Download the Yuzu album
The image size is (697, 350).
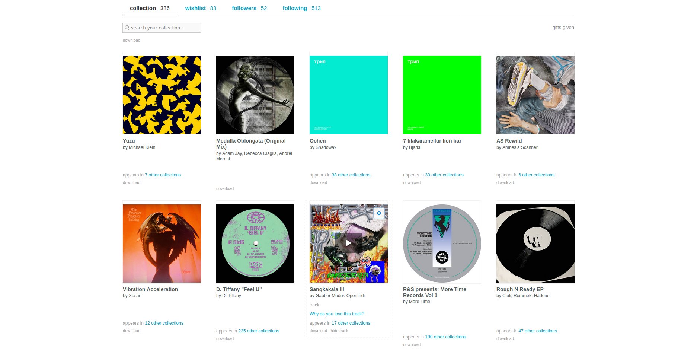(132, 182)
